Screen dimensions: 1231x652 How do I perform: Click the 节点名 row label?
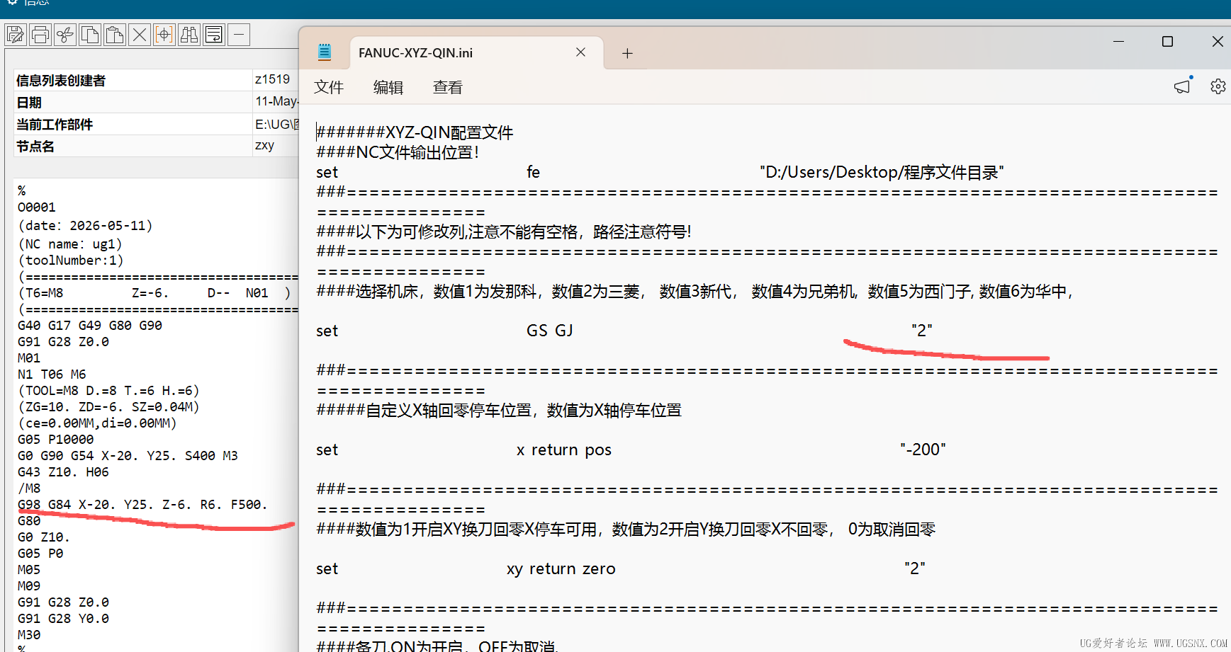(x=35, y=147)
